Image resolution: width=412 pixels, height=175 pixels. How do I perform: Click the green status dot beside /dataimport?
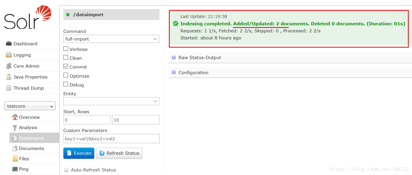[x=68, y=14]
